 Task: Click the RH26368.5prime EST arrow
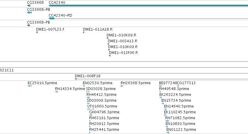point(122,86)
